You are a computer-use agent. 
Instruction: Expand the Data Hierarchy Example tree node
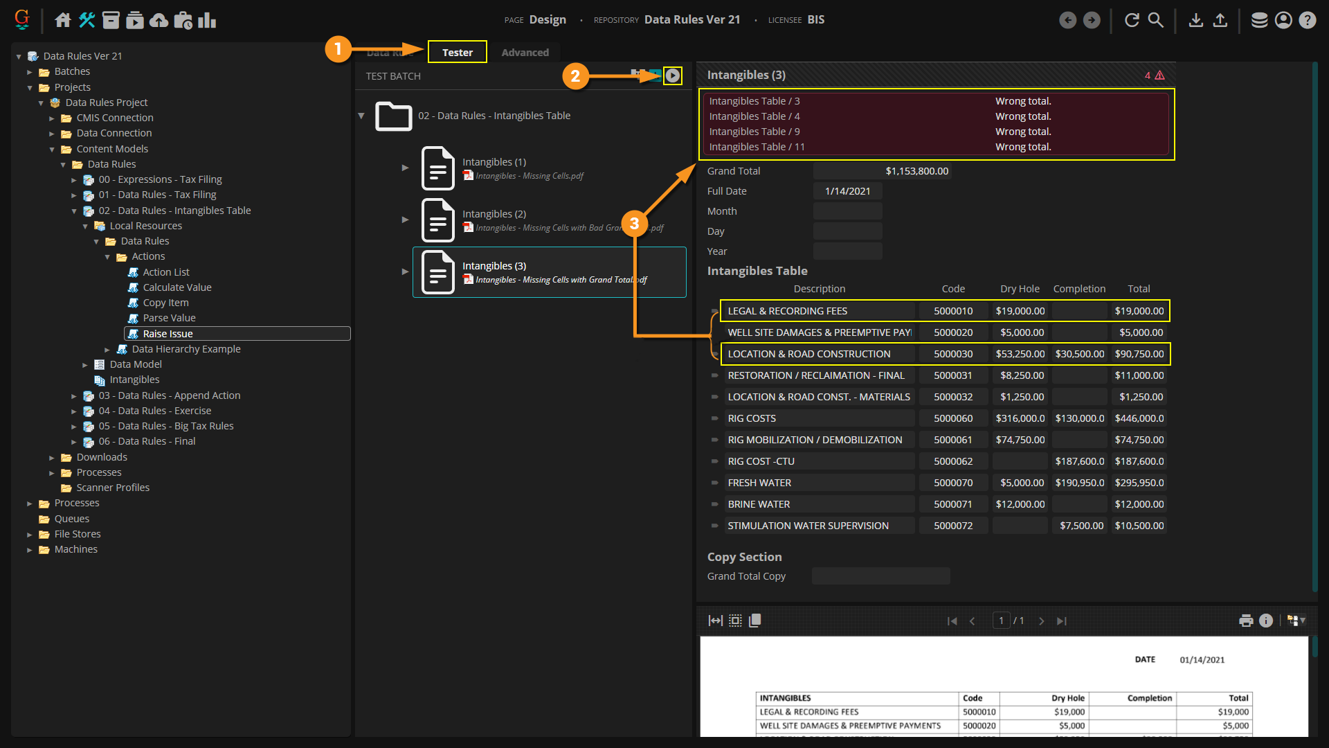click(107, 350)
